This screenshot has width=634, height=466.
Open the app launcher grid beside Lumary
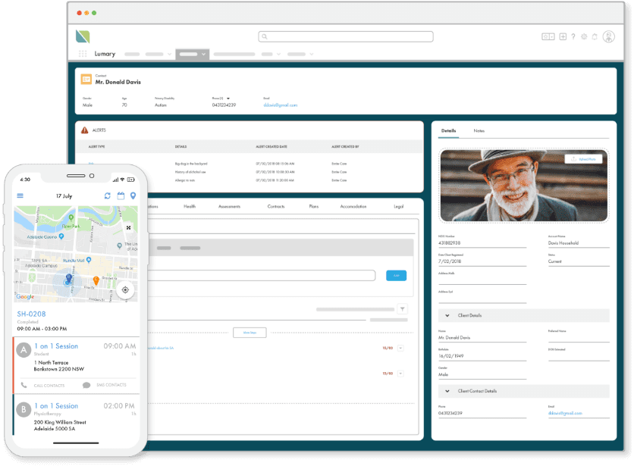pos(83,54)
